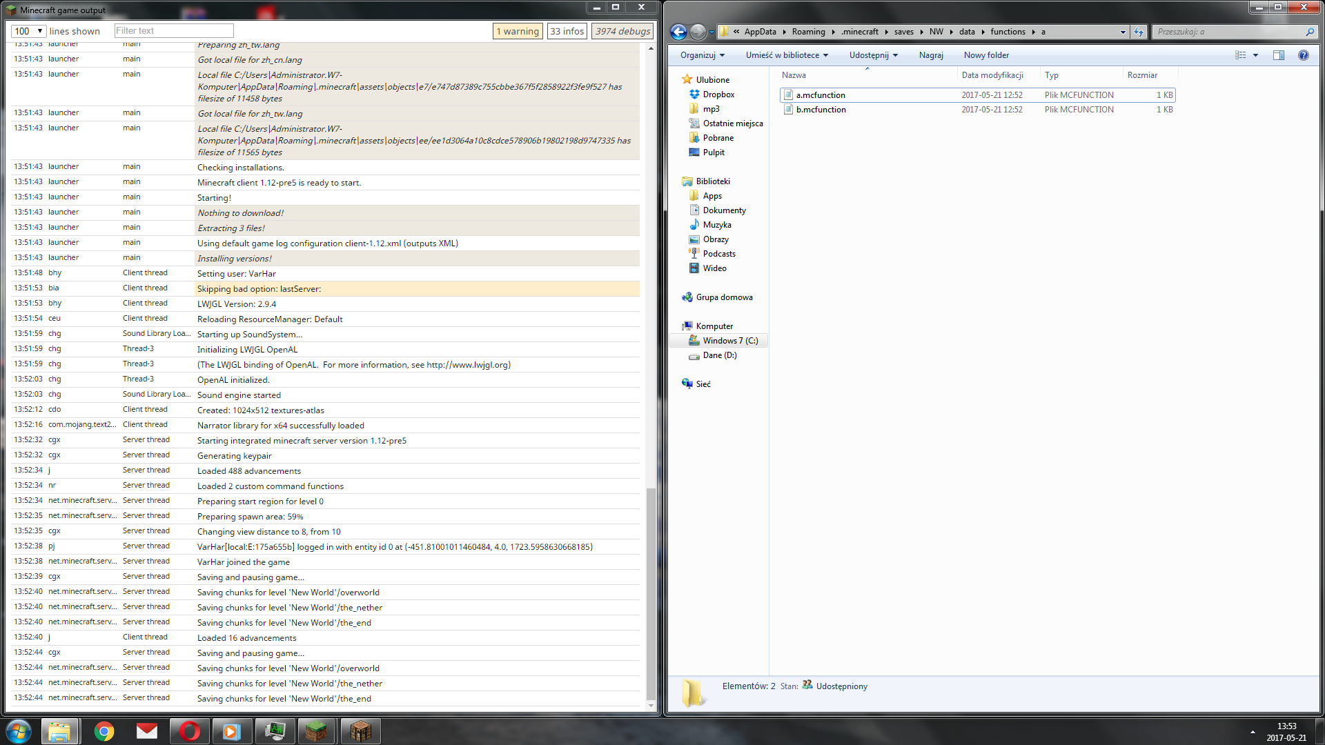The width and height of the screenshot is (1325, 745).
Task: Expand the Organizuj menu dropdown
Action: click(703, 55)
